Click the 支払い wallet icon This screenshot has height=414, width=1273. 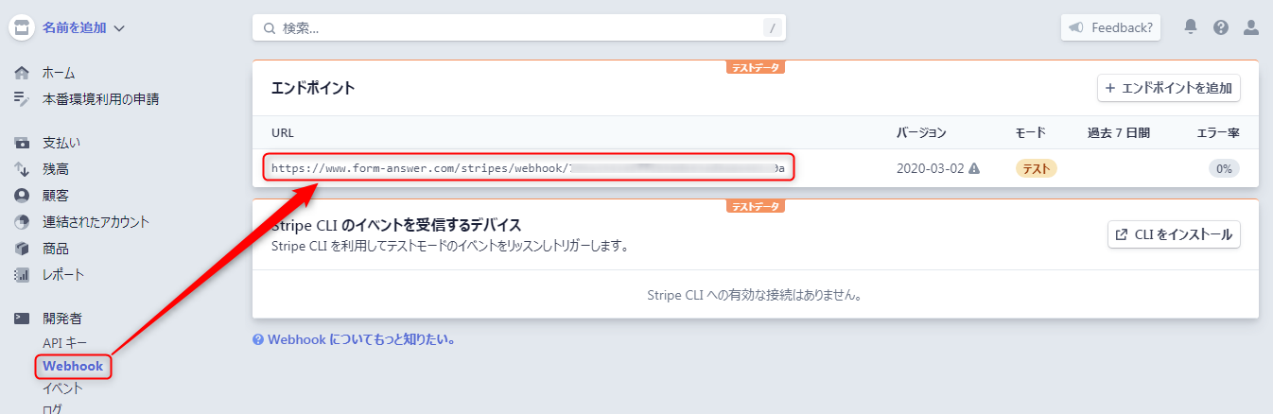tap(22, 143)
